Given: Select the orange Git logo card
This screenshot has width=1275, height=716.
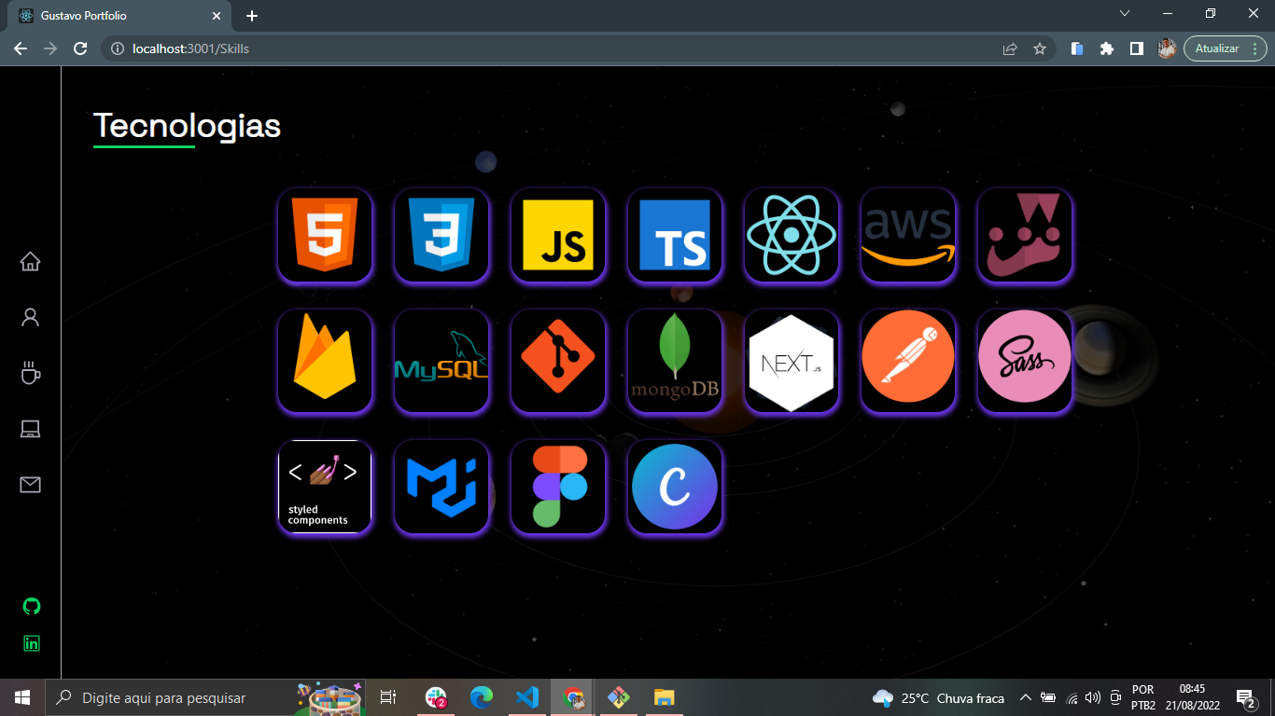Looking at the screenshot, I should pos(558,361).
